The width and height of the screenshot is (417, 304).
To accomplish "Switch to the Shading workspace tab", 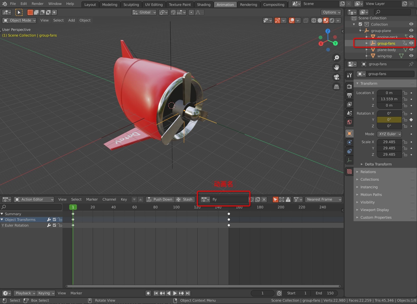I will (203, 4).
